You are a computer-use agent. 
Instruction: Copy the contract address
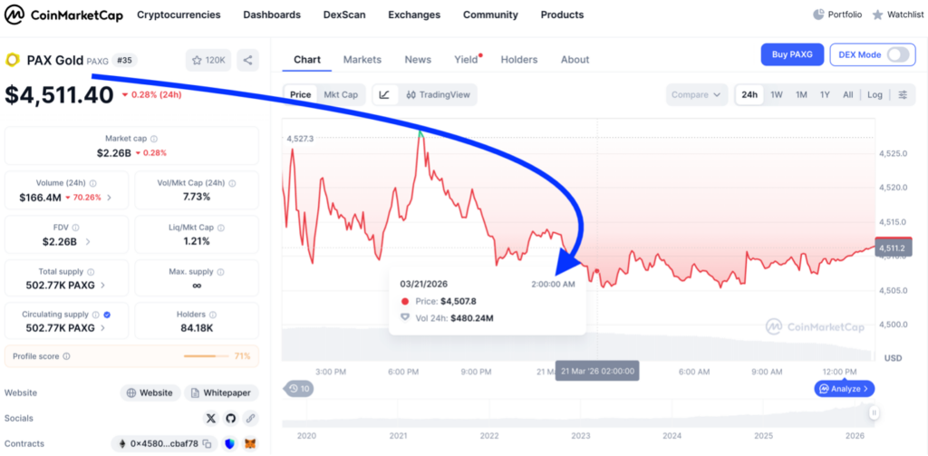[x=207, y=443]
